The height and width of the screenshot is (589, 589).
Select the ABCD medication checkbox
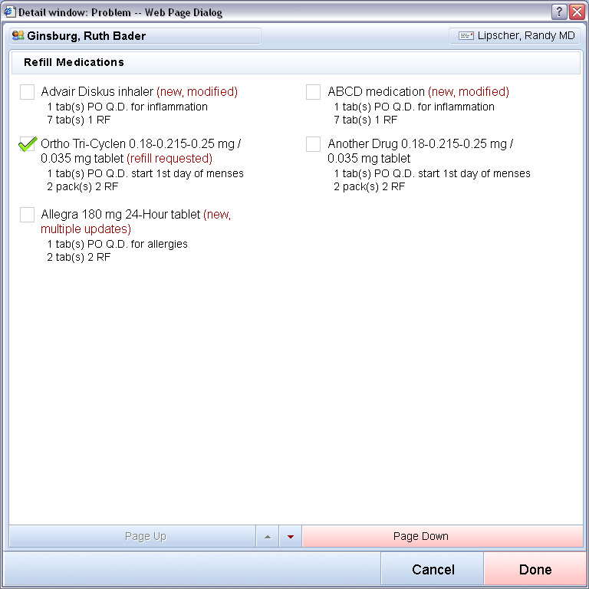pos(313,92)
